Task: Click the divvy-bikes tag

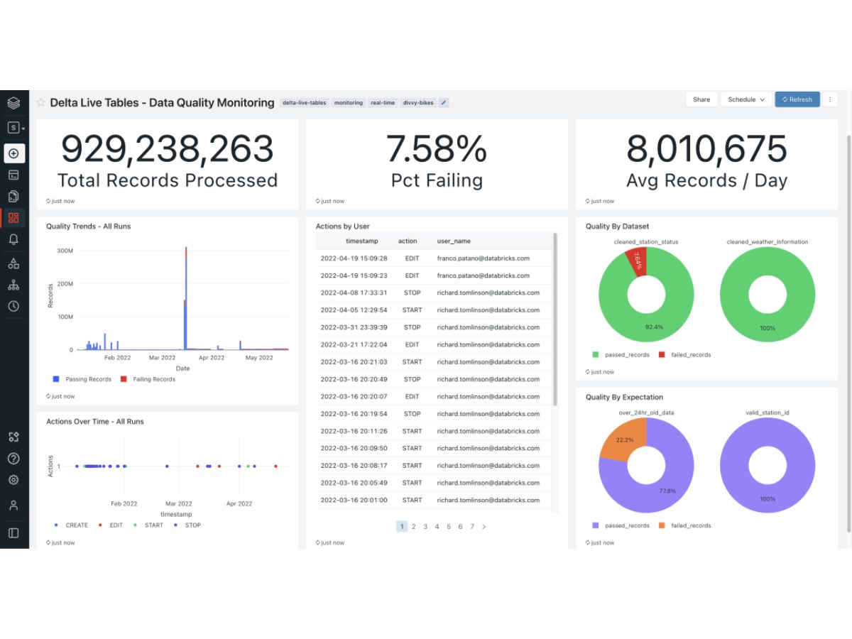Action: tap(418, 102)
